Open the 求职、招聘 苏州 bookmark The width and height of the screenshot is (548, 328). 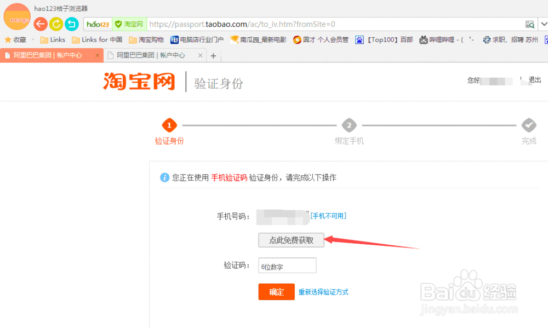[511, 40]
